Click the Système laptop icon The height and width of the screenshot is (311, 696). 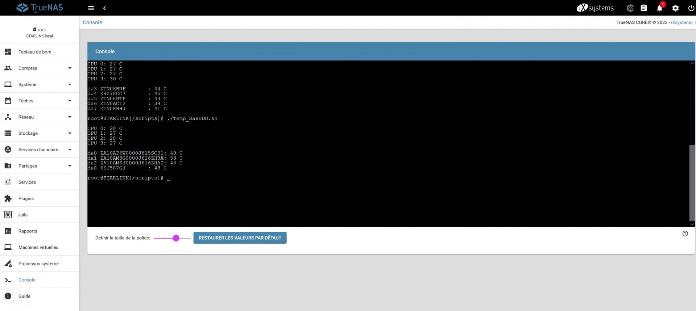tap(8, 84)
